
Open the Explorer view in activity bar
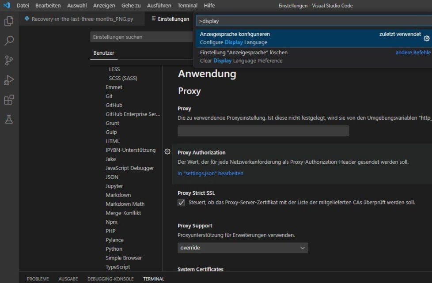tap(9, 21)
